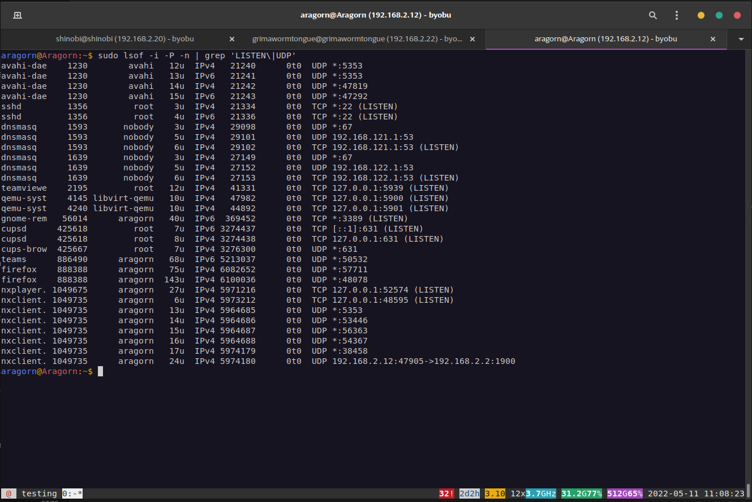Switch to grimawormtongue (192.168.2.22) tab

pos(356,39)
